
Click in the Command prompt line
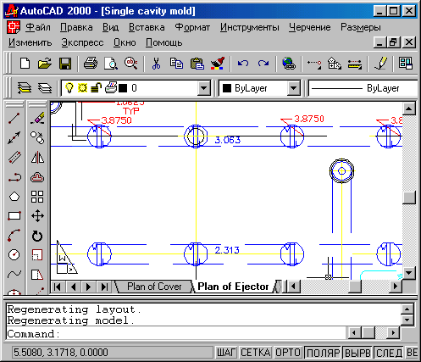pyautogui.click(x=176, y=334)
